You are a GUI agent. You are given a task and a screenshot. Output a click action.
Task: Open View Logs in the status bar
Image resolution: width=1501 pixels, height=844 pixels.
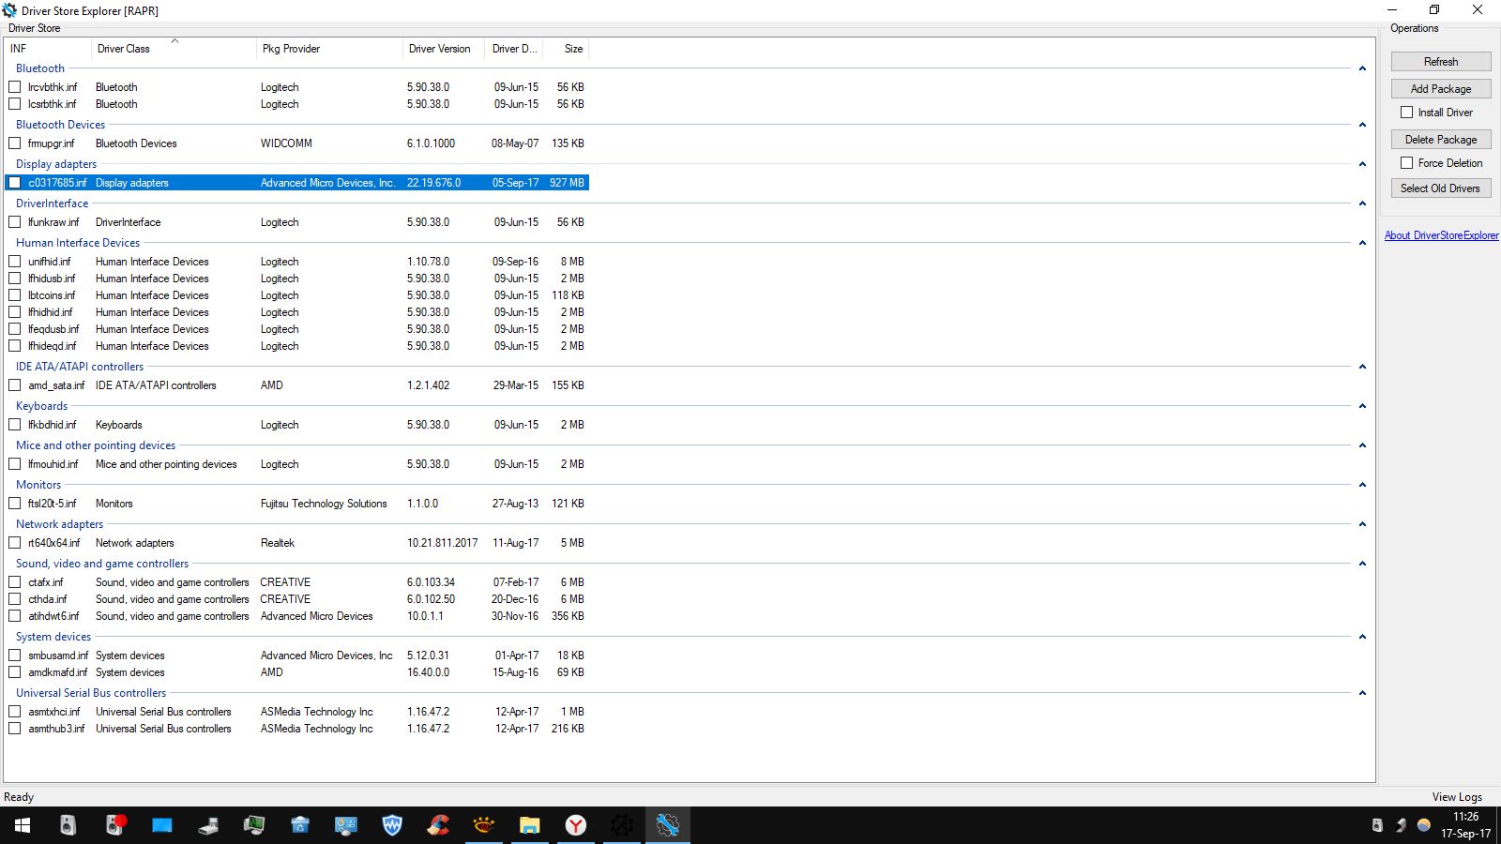(1457, 797)
